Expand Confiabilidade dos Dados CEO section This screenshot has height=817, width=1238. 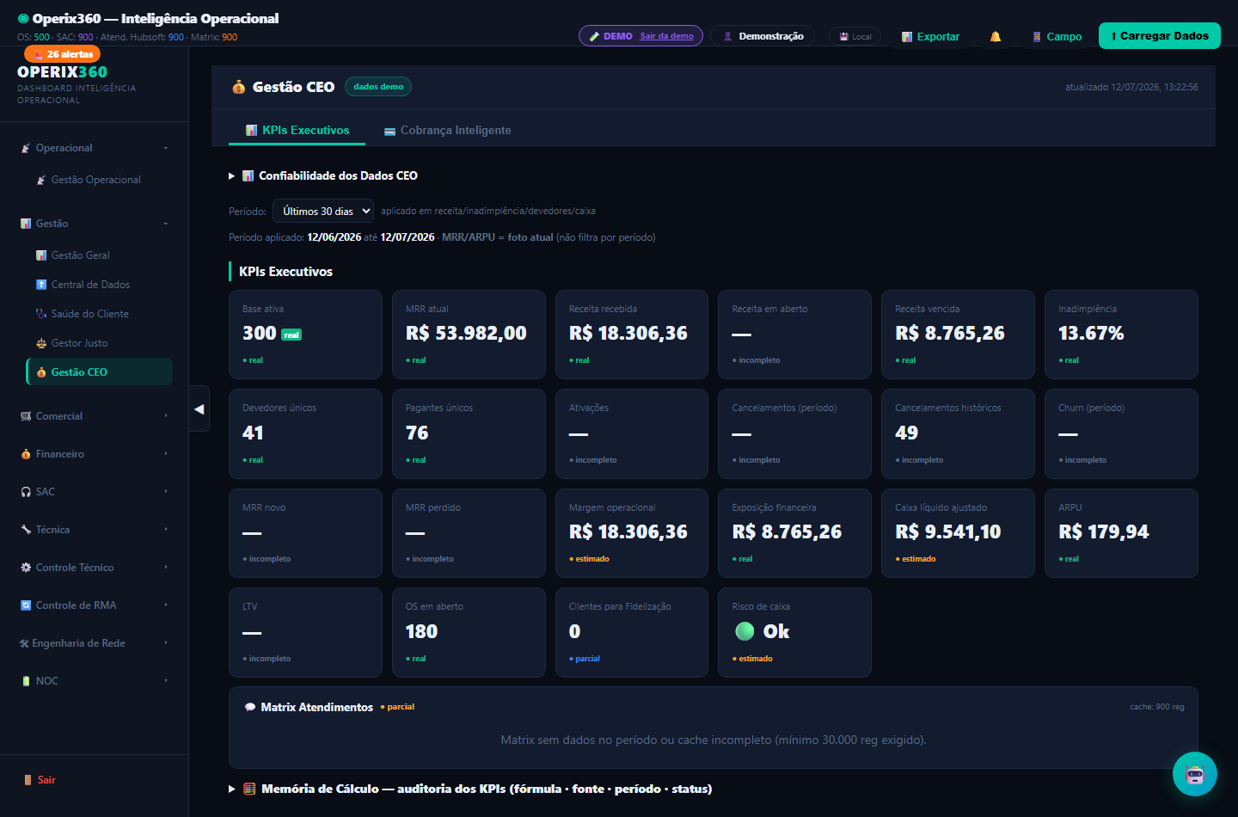click(323, 175)
